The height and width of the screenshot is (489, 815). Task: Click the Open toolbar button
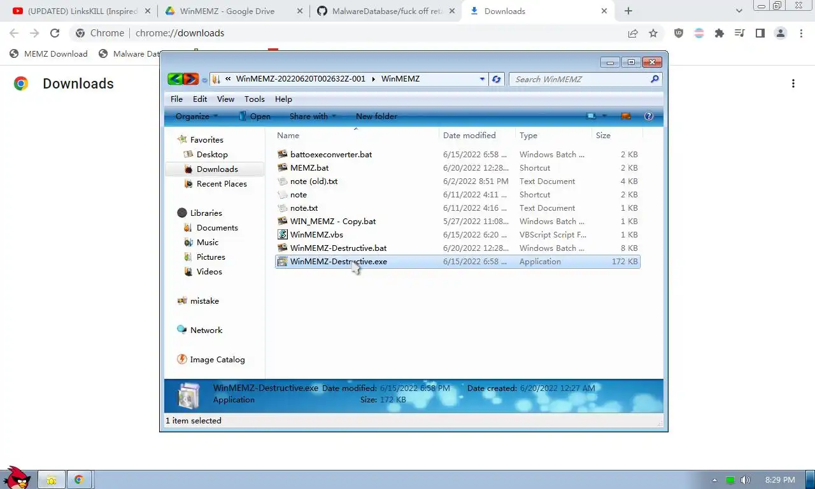254,116
